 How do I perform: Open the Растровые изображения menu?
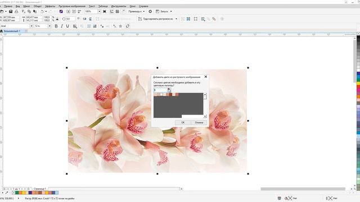click(x=72, y=6)
